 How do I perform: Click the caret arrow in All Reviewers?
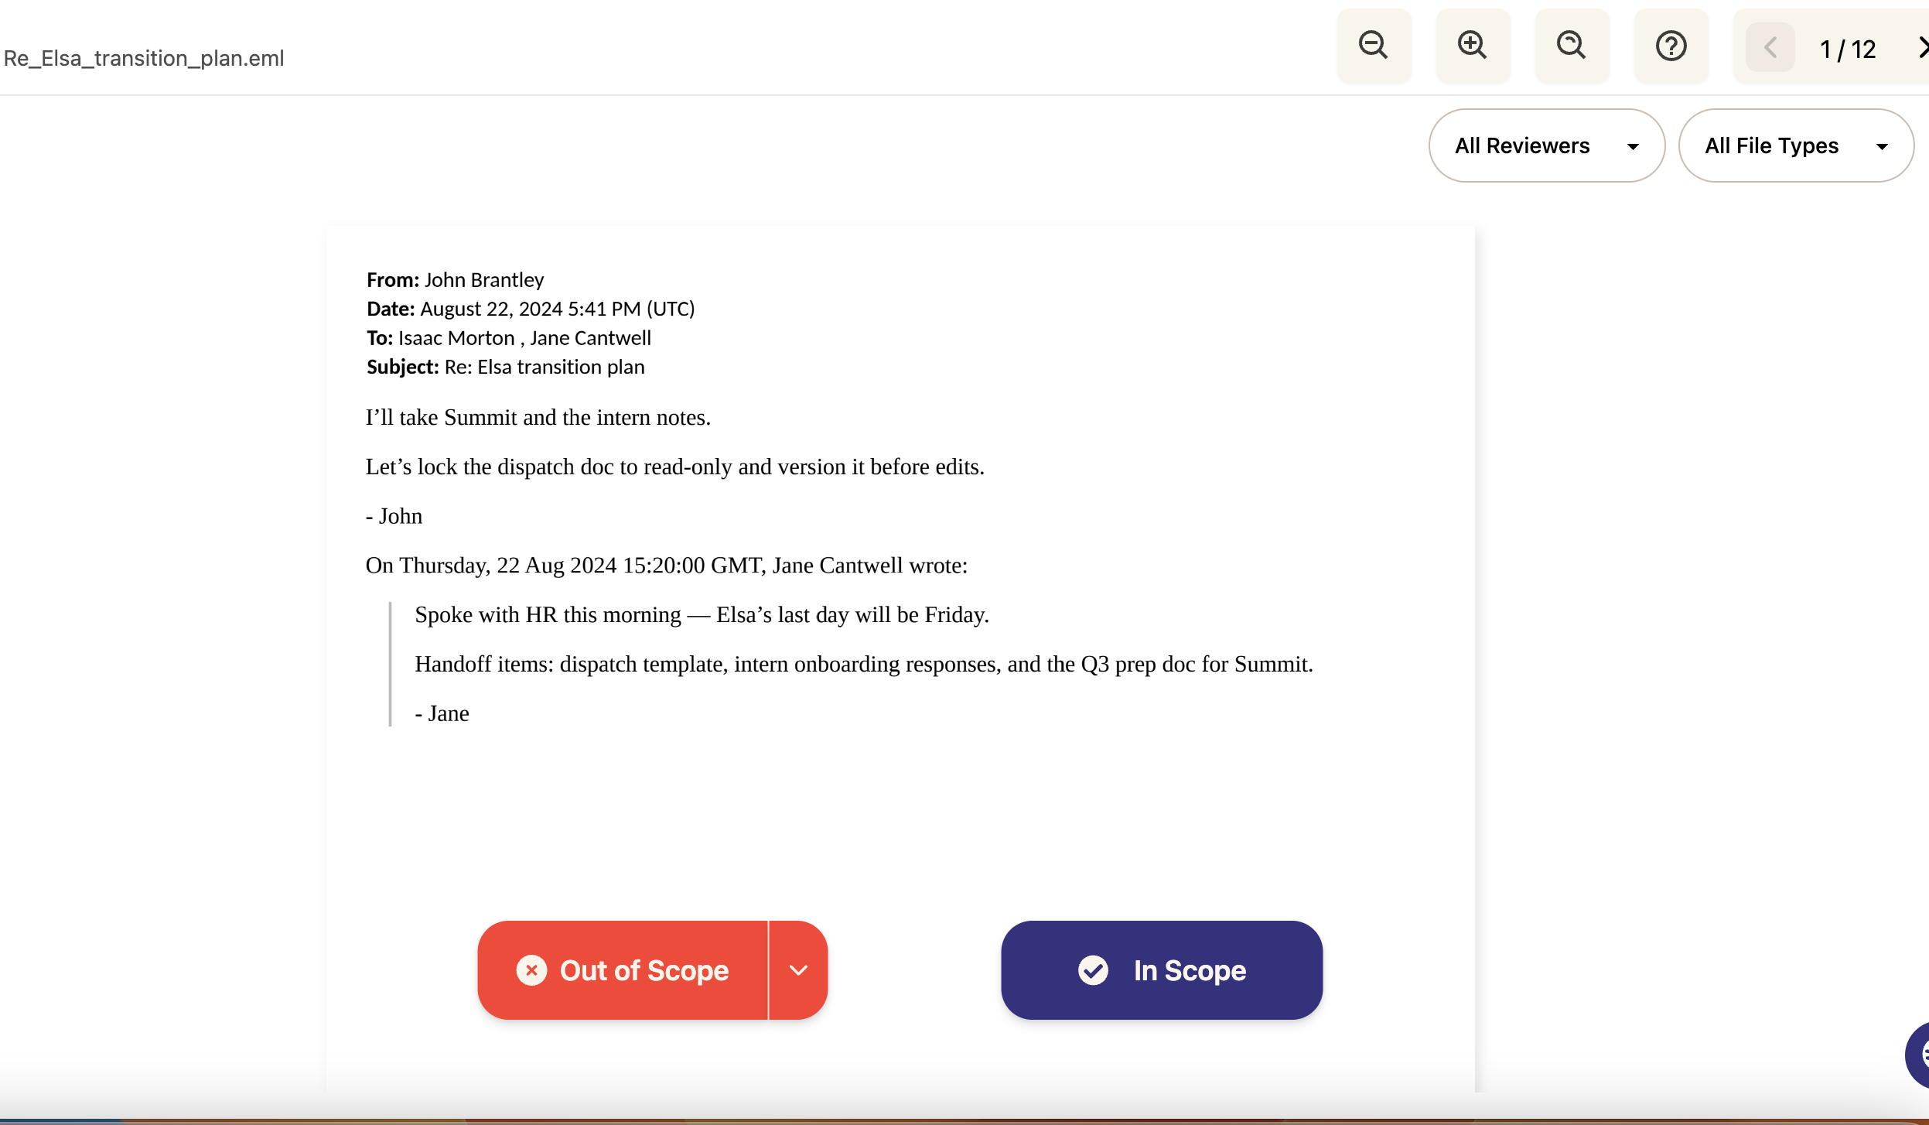click(x=1633, y=147)
